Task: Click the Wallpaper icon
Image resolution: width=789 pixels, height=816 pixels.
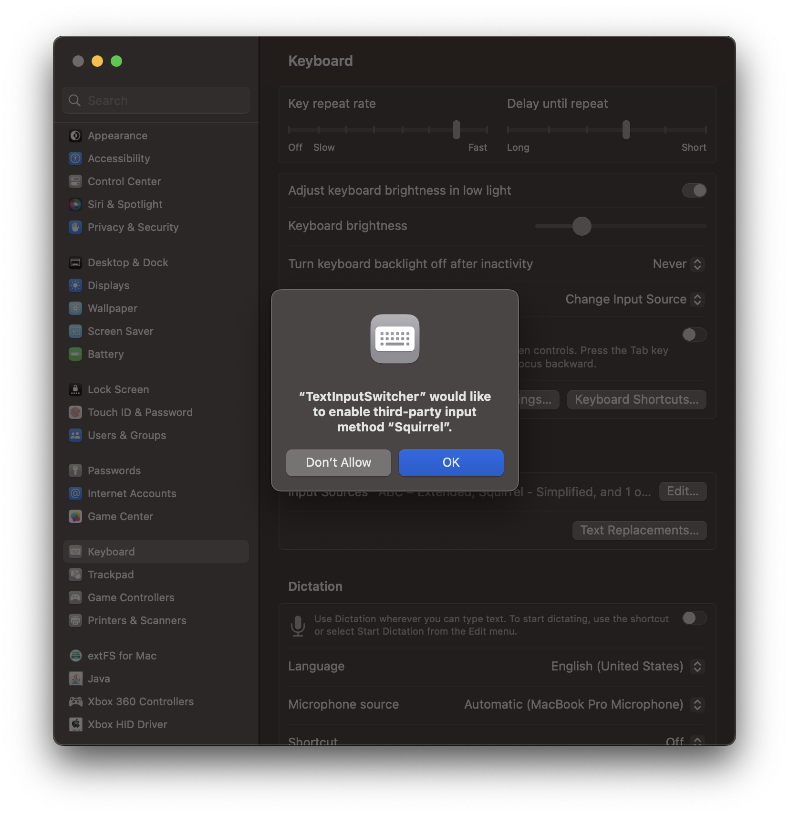Action: (x=75, y=309)
